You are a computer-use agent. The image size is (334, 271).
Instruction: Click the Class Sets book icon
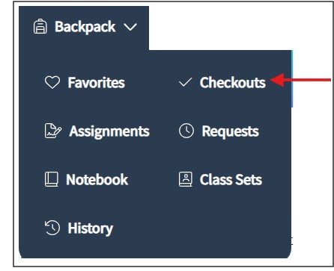[x=186, y=179]
